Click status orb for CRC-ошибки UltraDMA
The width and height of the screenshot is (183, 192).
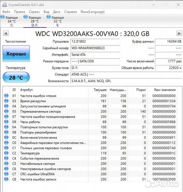pyautogui.click(x=6, y=174)
